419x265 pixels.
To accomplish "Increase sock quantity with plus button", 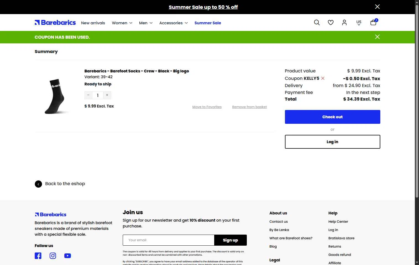I will 107,95.
